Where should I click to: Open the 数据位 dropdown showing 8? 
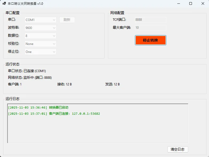(x=41, y=36)
